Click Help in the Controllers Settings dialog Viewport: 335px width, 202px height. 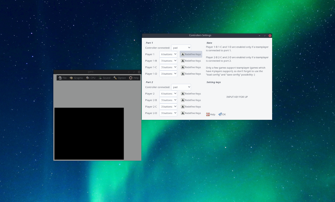click(210, 114)
